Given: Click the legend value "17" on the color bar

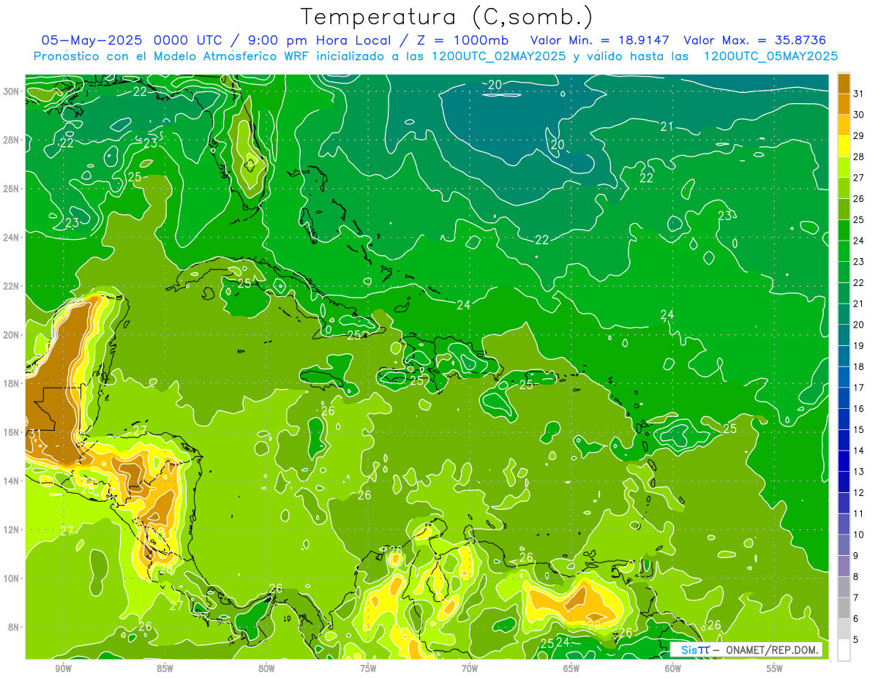Looking at the screenshot, I should [x=859, y=388].
